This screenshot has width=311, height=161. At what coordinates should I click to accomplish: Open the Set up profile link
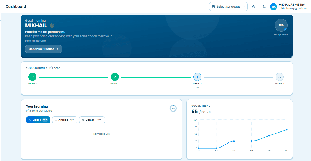[x=281, y=35]
